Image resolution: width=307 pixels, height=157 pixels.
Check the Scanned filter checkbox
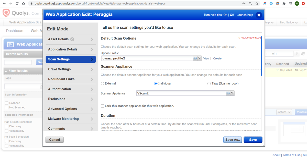coord(7,103)
